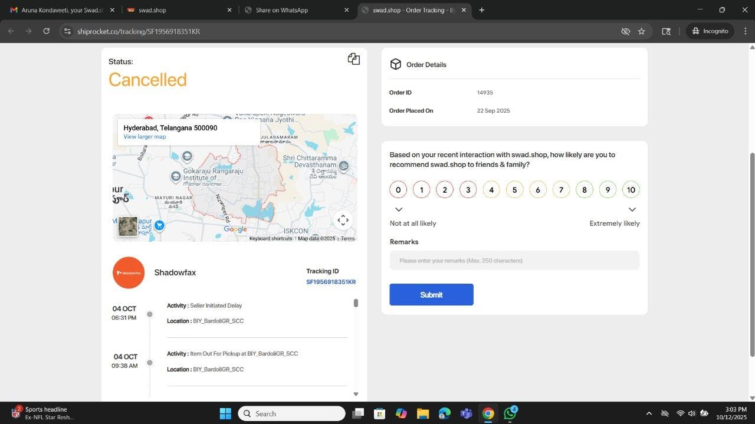Click chevron above Extremely likely
Viewport: 755px width, 424px height.
pos(632,209)
